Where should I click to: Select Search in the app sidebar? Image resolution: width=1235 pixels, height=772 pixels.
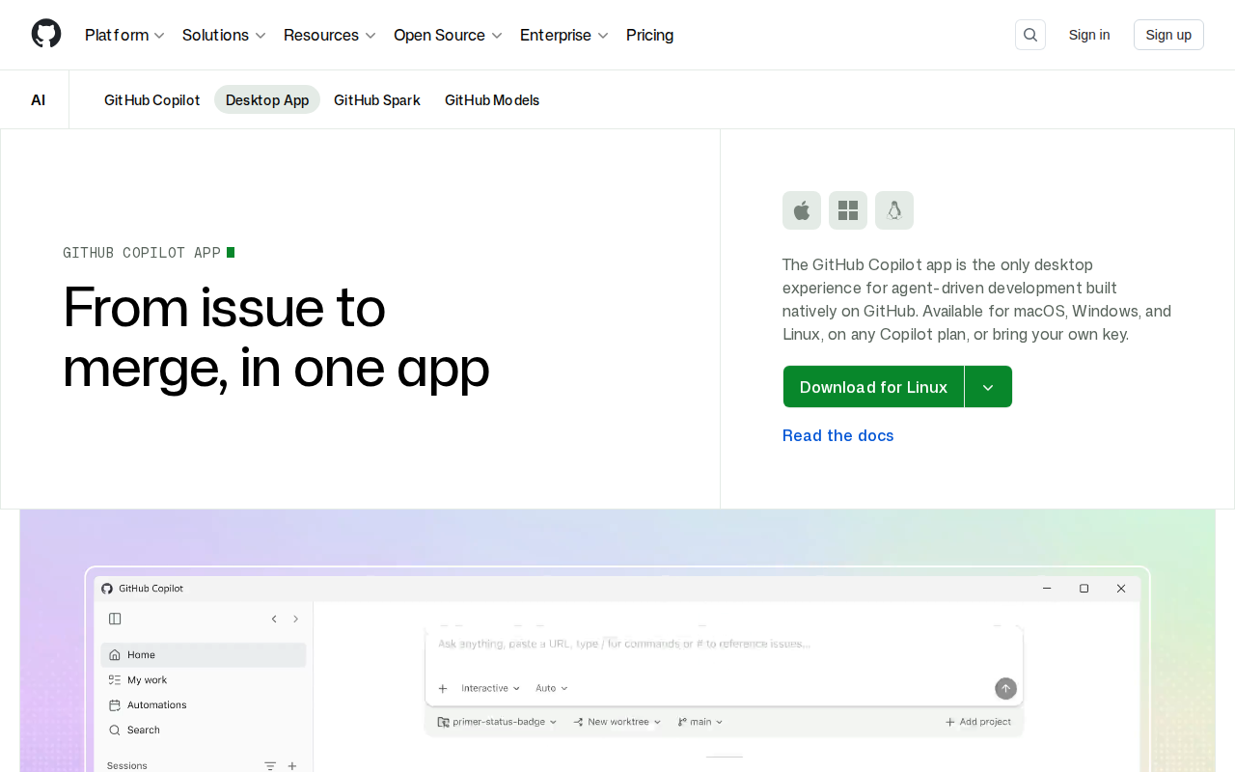pyautogui.click(x=204, y=731)
